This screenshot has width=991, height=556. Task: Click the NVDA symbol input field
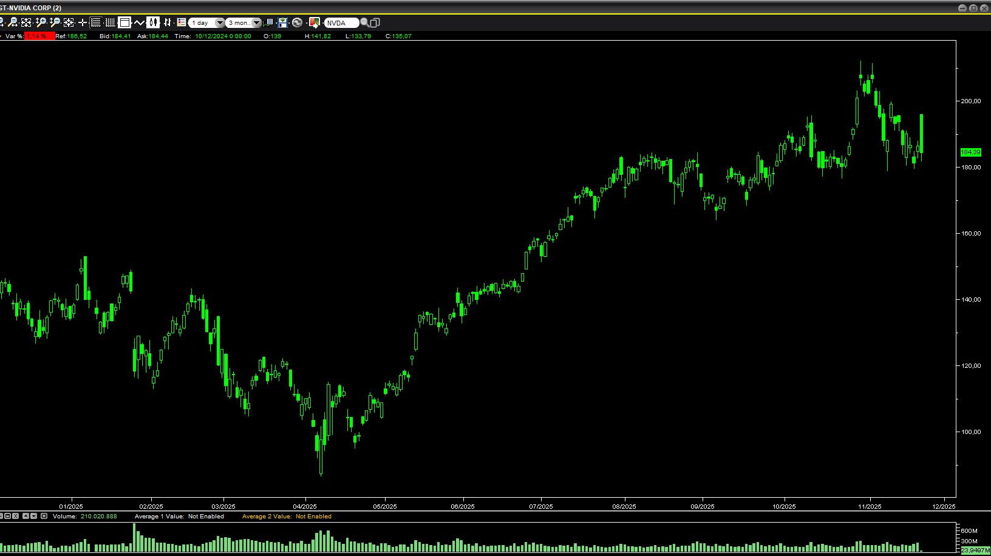pyautogui.click(x=340, y=23)
